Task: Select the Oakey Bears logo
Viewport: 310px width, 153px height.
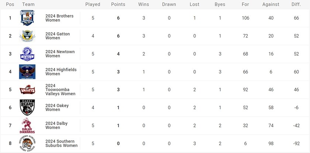Action: [27, 107]
